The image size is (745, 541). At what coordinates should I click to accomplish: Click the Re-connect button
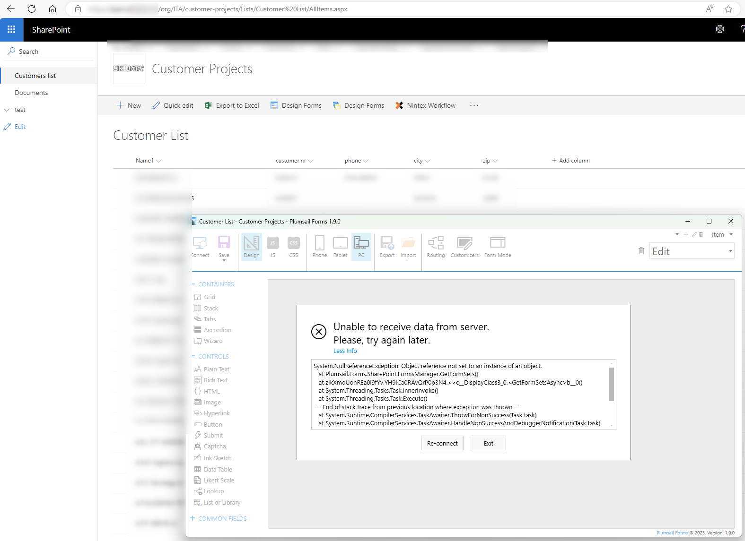(442, 443)
